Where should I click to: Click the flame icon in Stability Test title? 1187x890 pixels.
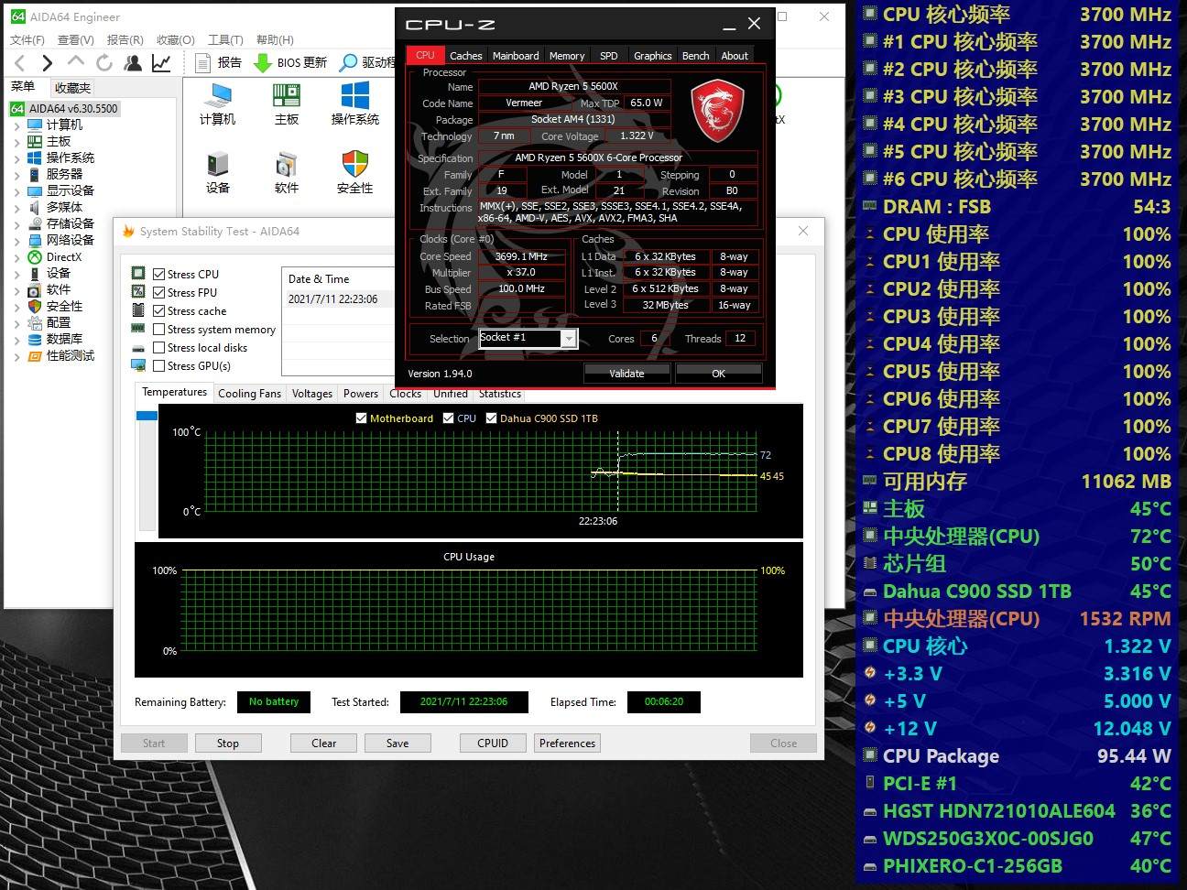(x=128, y=231)
